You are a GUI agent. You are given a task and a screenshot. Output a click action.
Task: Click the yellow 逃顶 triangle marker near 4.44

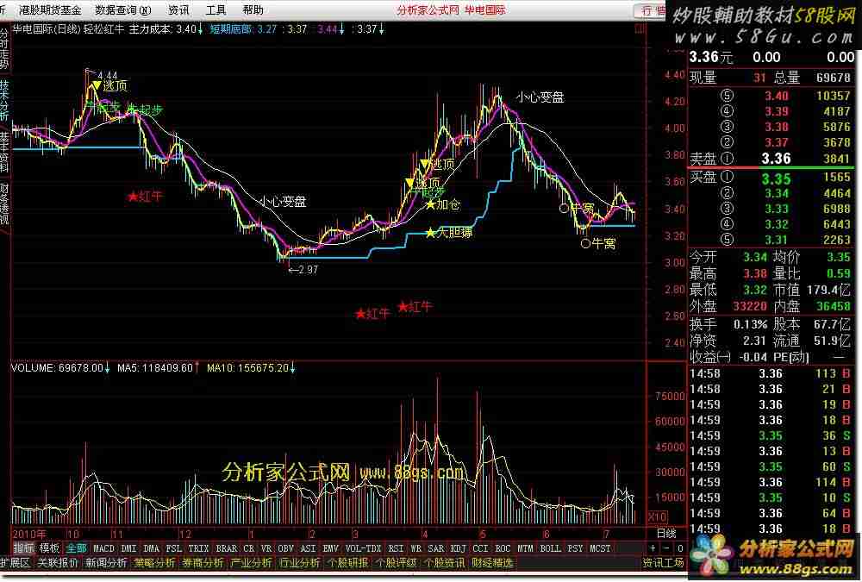coord(96,85)
